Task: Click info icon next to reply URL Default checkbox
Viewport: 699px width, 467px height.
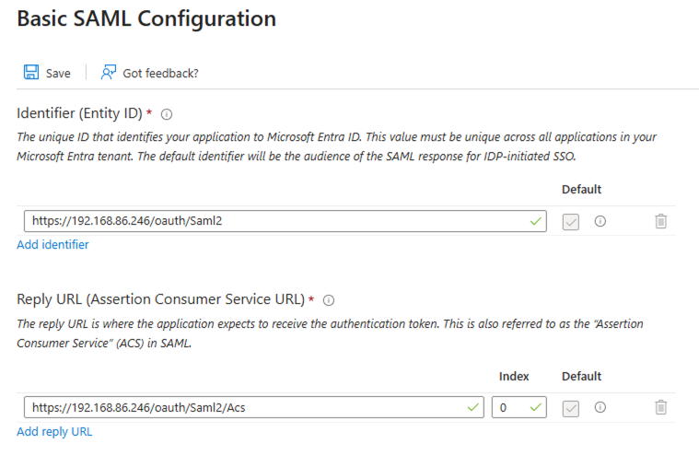Action: pos(600,407)
